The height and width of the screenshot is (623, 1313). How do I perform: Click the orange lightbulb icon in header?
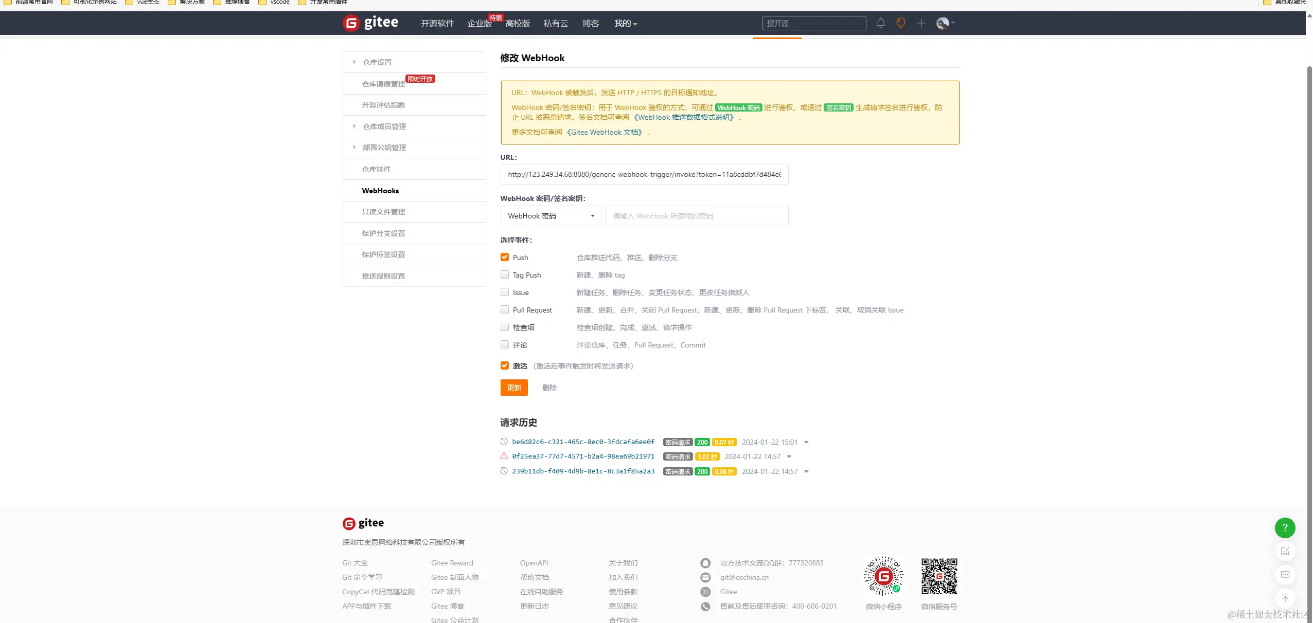(x=900, y=23)
